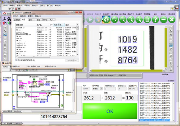Expand the case structure selector dropdown
The width and height of the screenshot is (180, 126).
click(45, 77)
